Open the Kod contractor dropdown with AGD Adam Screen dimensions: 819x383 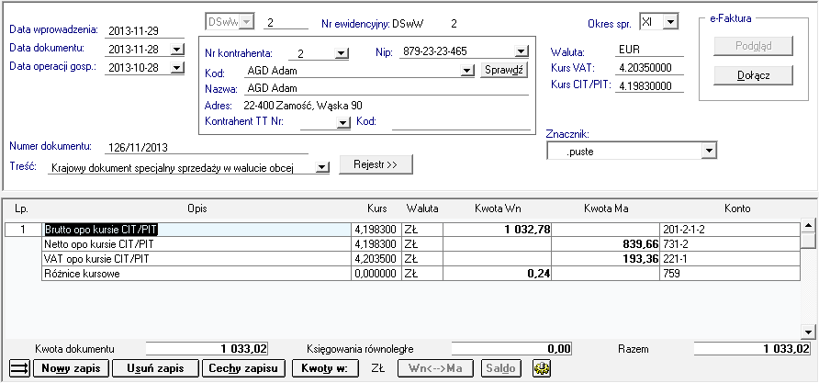[x=466, y=70]
